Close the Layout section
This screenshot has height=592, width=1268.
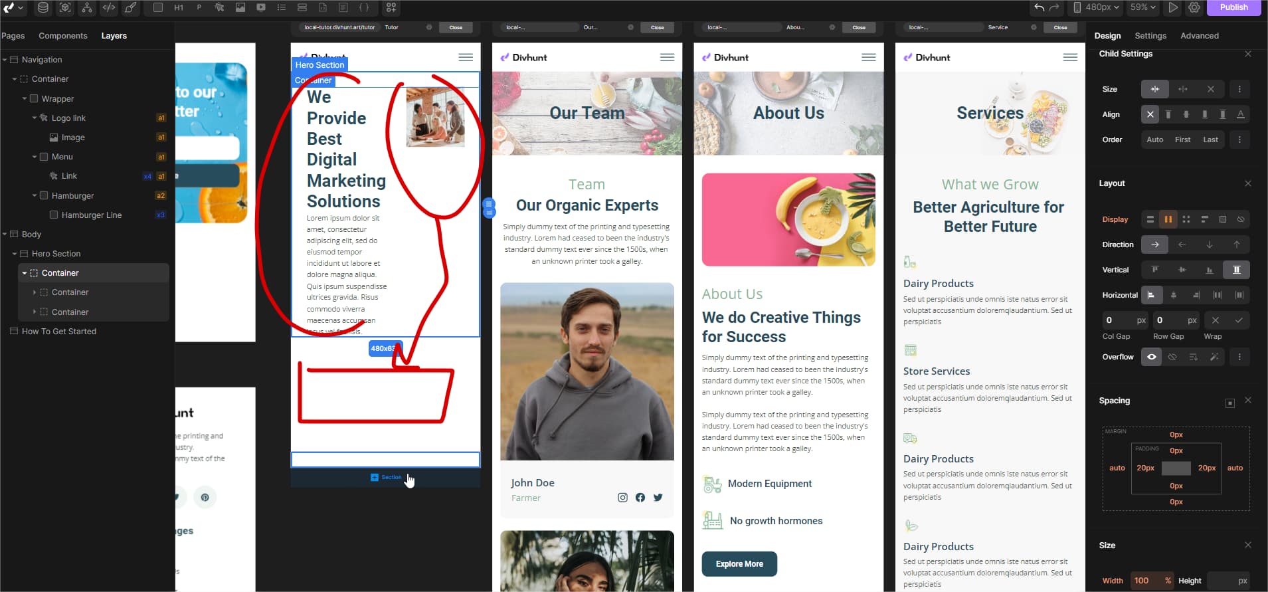coord(1247,183)
